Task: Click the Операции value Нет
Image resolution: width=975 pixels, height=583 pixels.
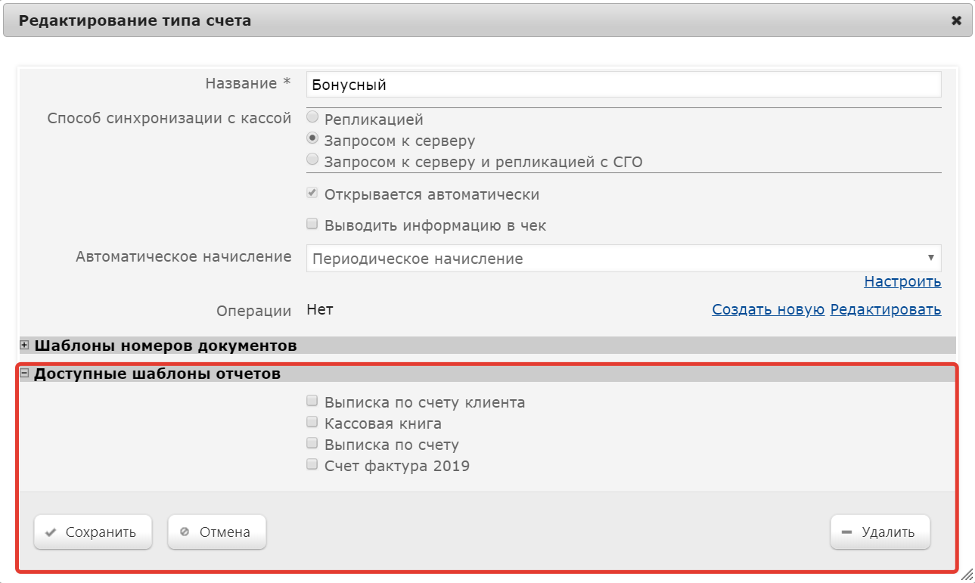Action: [x=320, y=309]
